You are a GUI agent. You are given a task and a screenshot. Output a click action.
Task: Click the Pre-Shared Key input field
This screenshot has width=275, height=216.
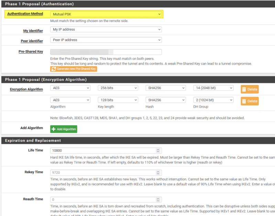coord(106,52)
